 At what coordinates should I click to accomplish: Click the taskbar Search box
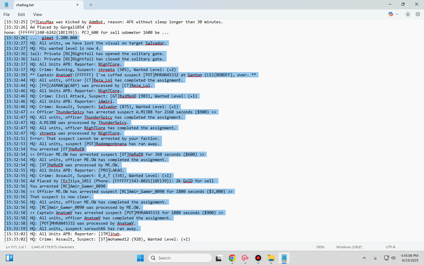[180, 258]
